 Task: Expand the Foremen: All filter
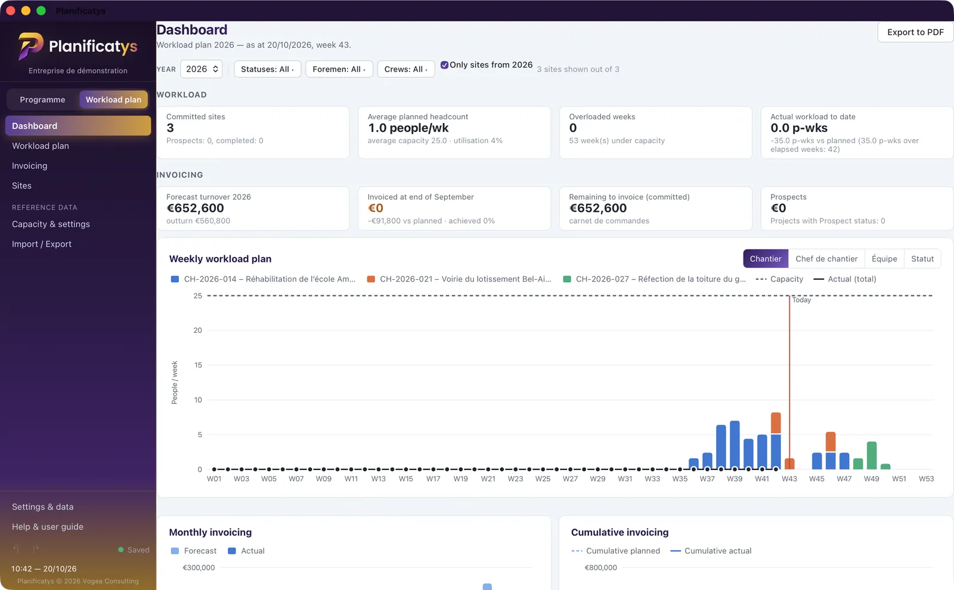point(339,69)
